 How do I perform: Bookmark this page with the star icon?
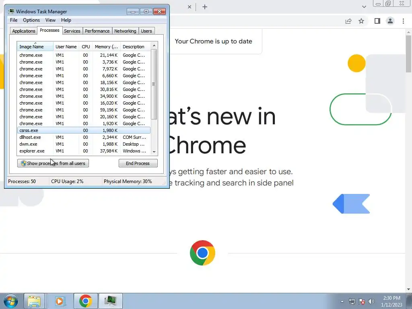coord(361,21)
